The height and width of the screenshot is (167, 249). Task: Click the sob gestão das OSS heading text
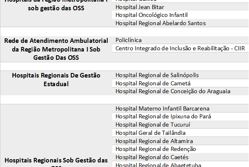(56, 8)
